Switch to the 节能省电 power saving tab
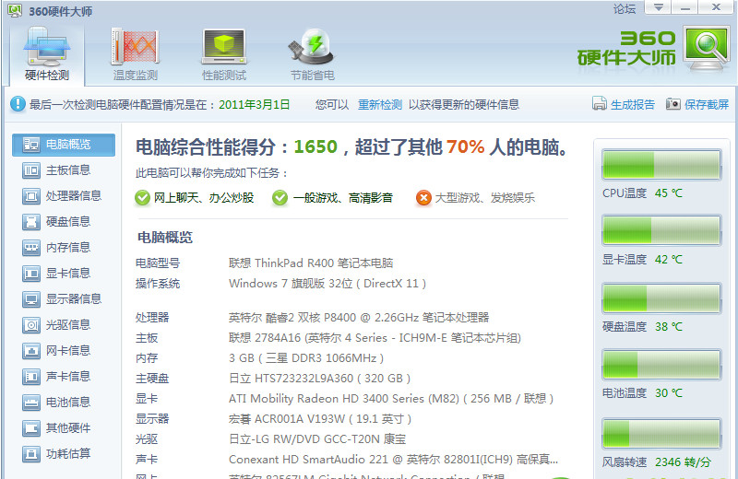This screenshot has width=738, height=479. 313,54
